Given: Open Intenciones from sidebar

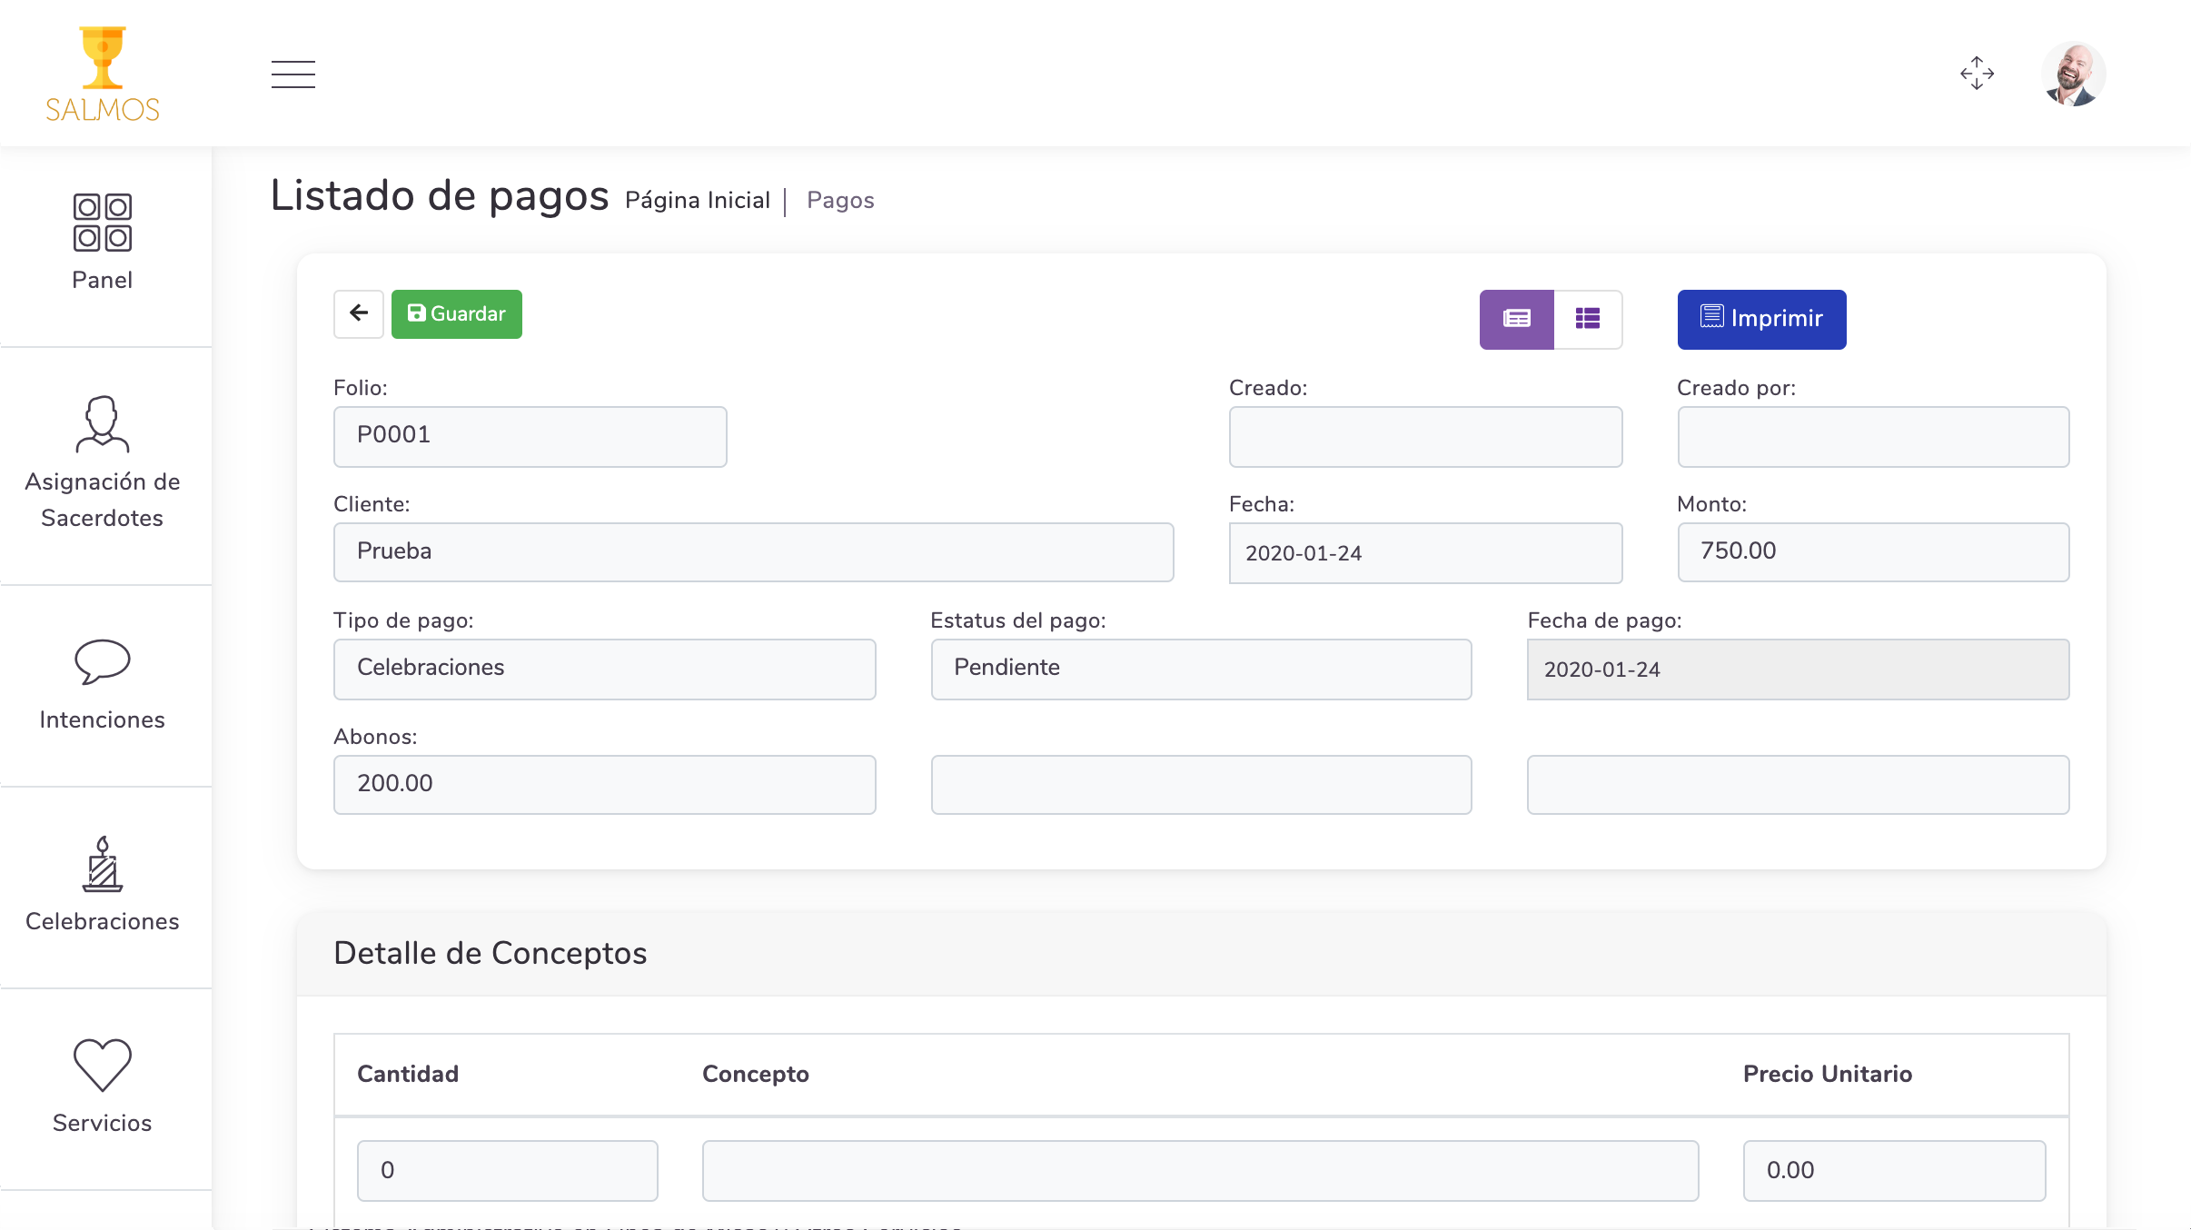Looking at the screenshot, I should pos(103,685).
